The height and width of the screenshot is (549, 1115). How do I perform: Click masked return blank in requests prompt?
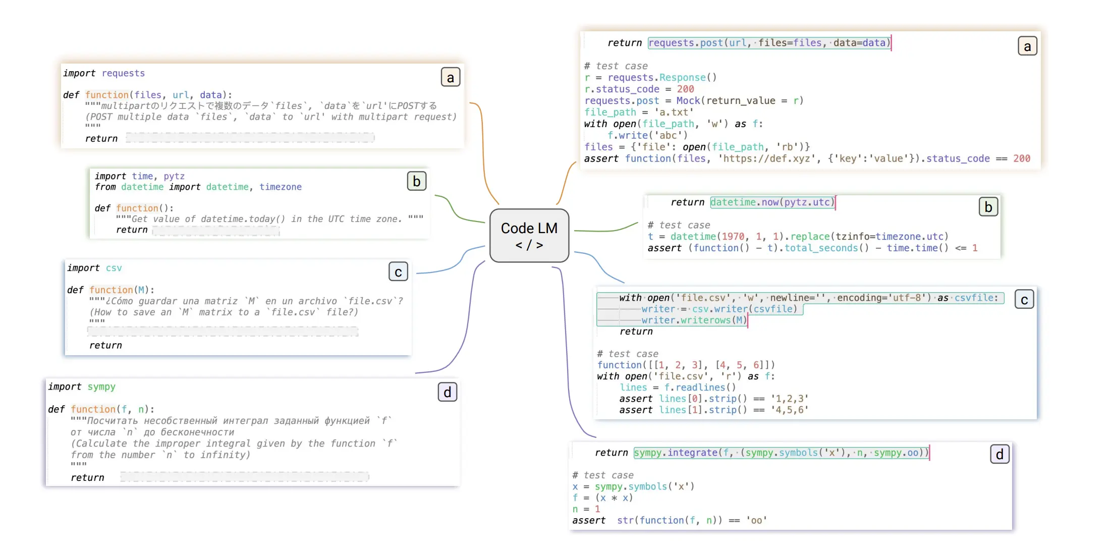pyautogui.click(x=250, y=138)
